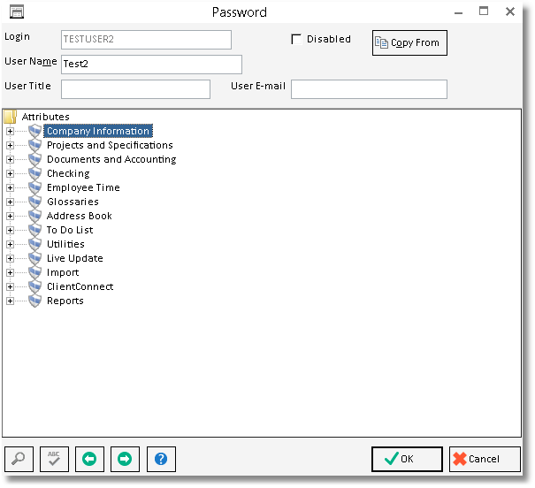Image resolution: width=535 pixels, height=488 pixels.
Task: Click the User Title input field
Action: (x=135, y=89)
